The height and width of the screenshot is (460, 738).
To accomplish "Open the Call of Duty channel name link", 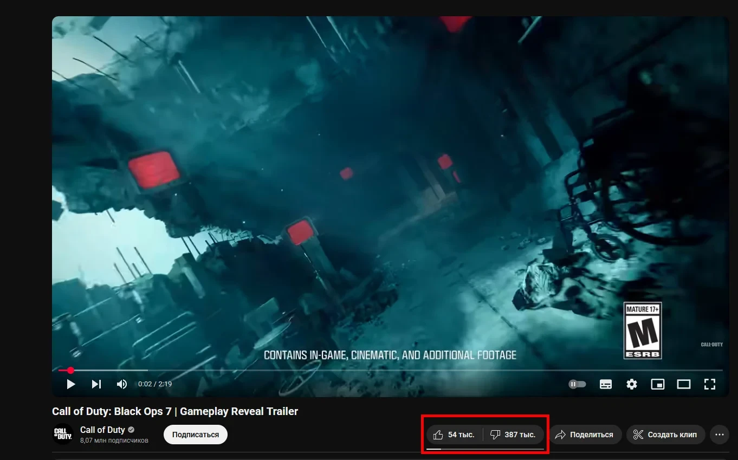I will click(102, 430).
